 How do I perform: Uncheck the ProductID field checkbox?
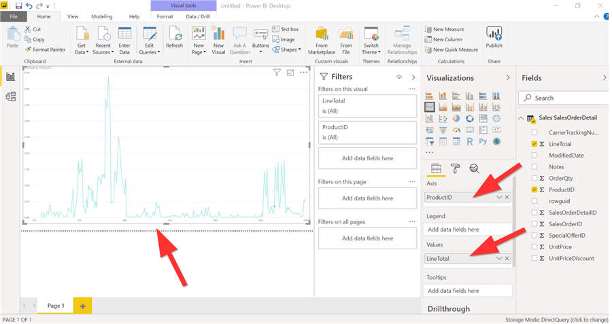(x=534, y=190)
